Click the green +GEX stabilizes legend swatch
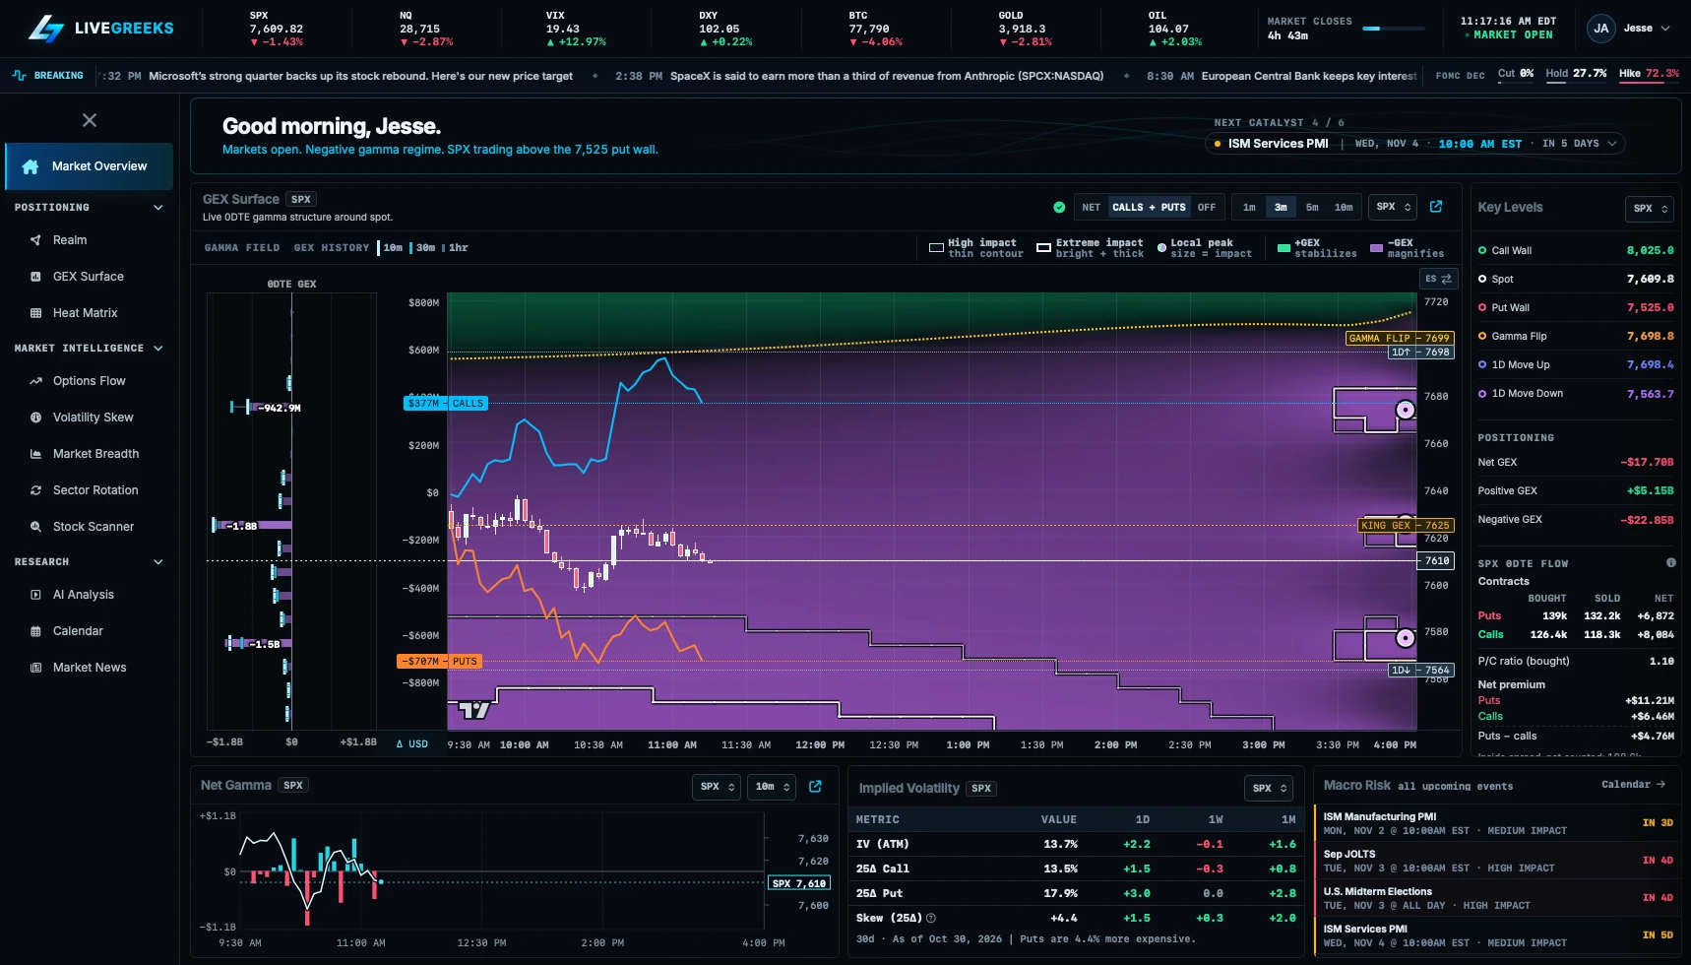This screenshot has height=965, width=1691. [x=1284, y=248]
